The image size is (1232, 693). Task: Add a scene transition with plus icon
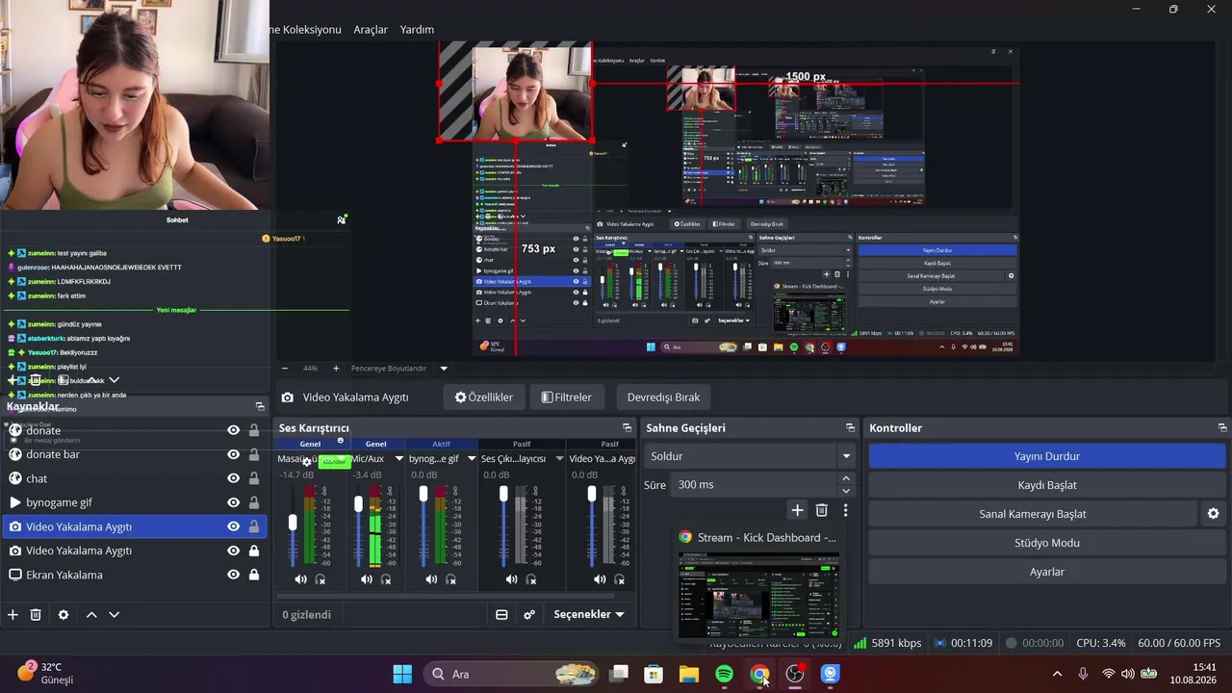click(797, 510)
